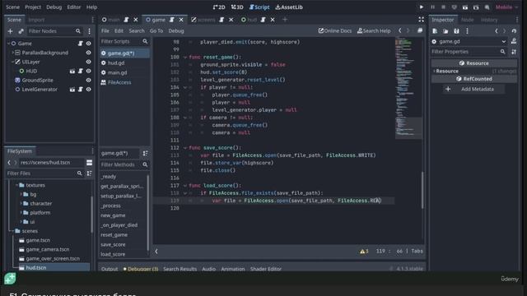Select game_camera.tscn file
Screen dimensions: 527x296
point(48,250)
